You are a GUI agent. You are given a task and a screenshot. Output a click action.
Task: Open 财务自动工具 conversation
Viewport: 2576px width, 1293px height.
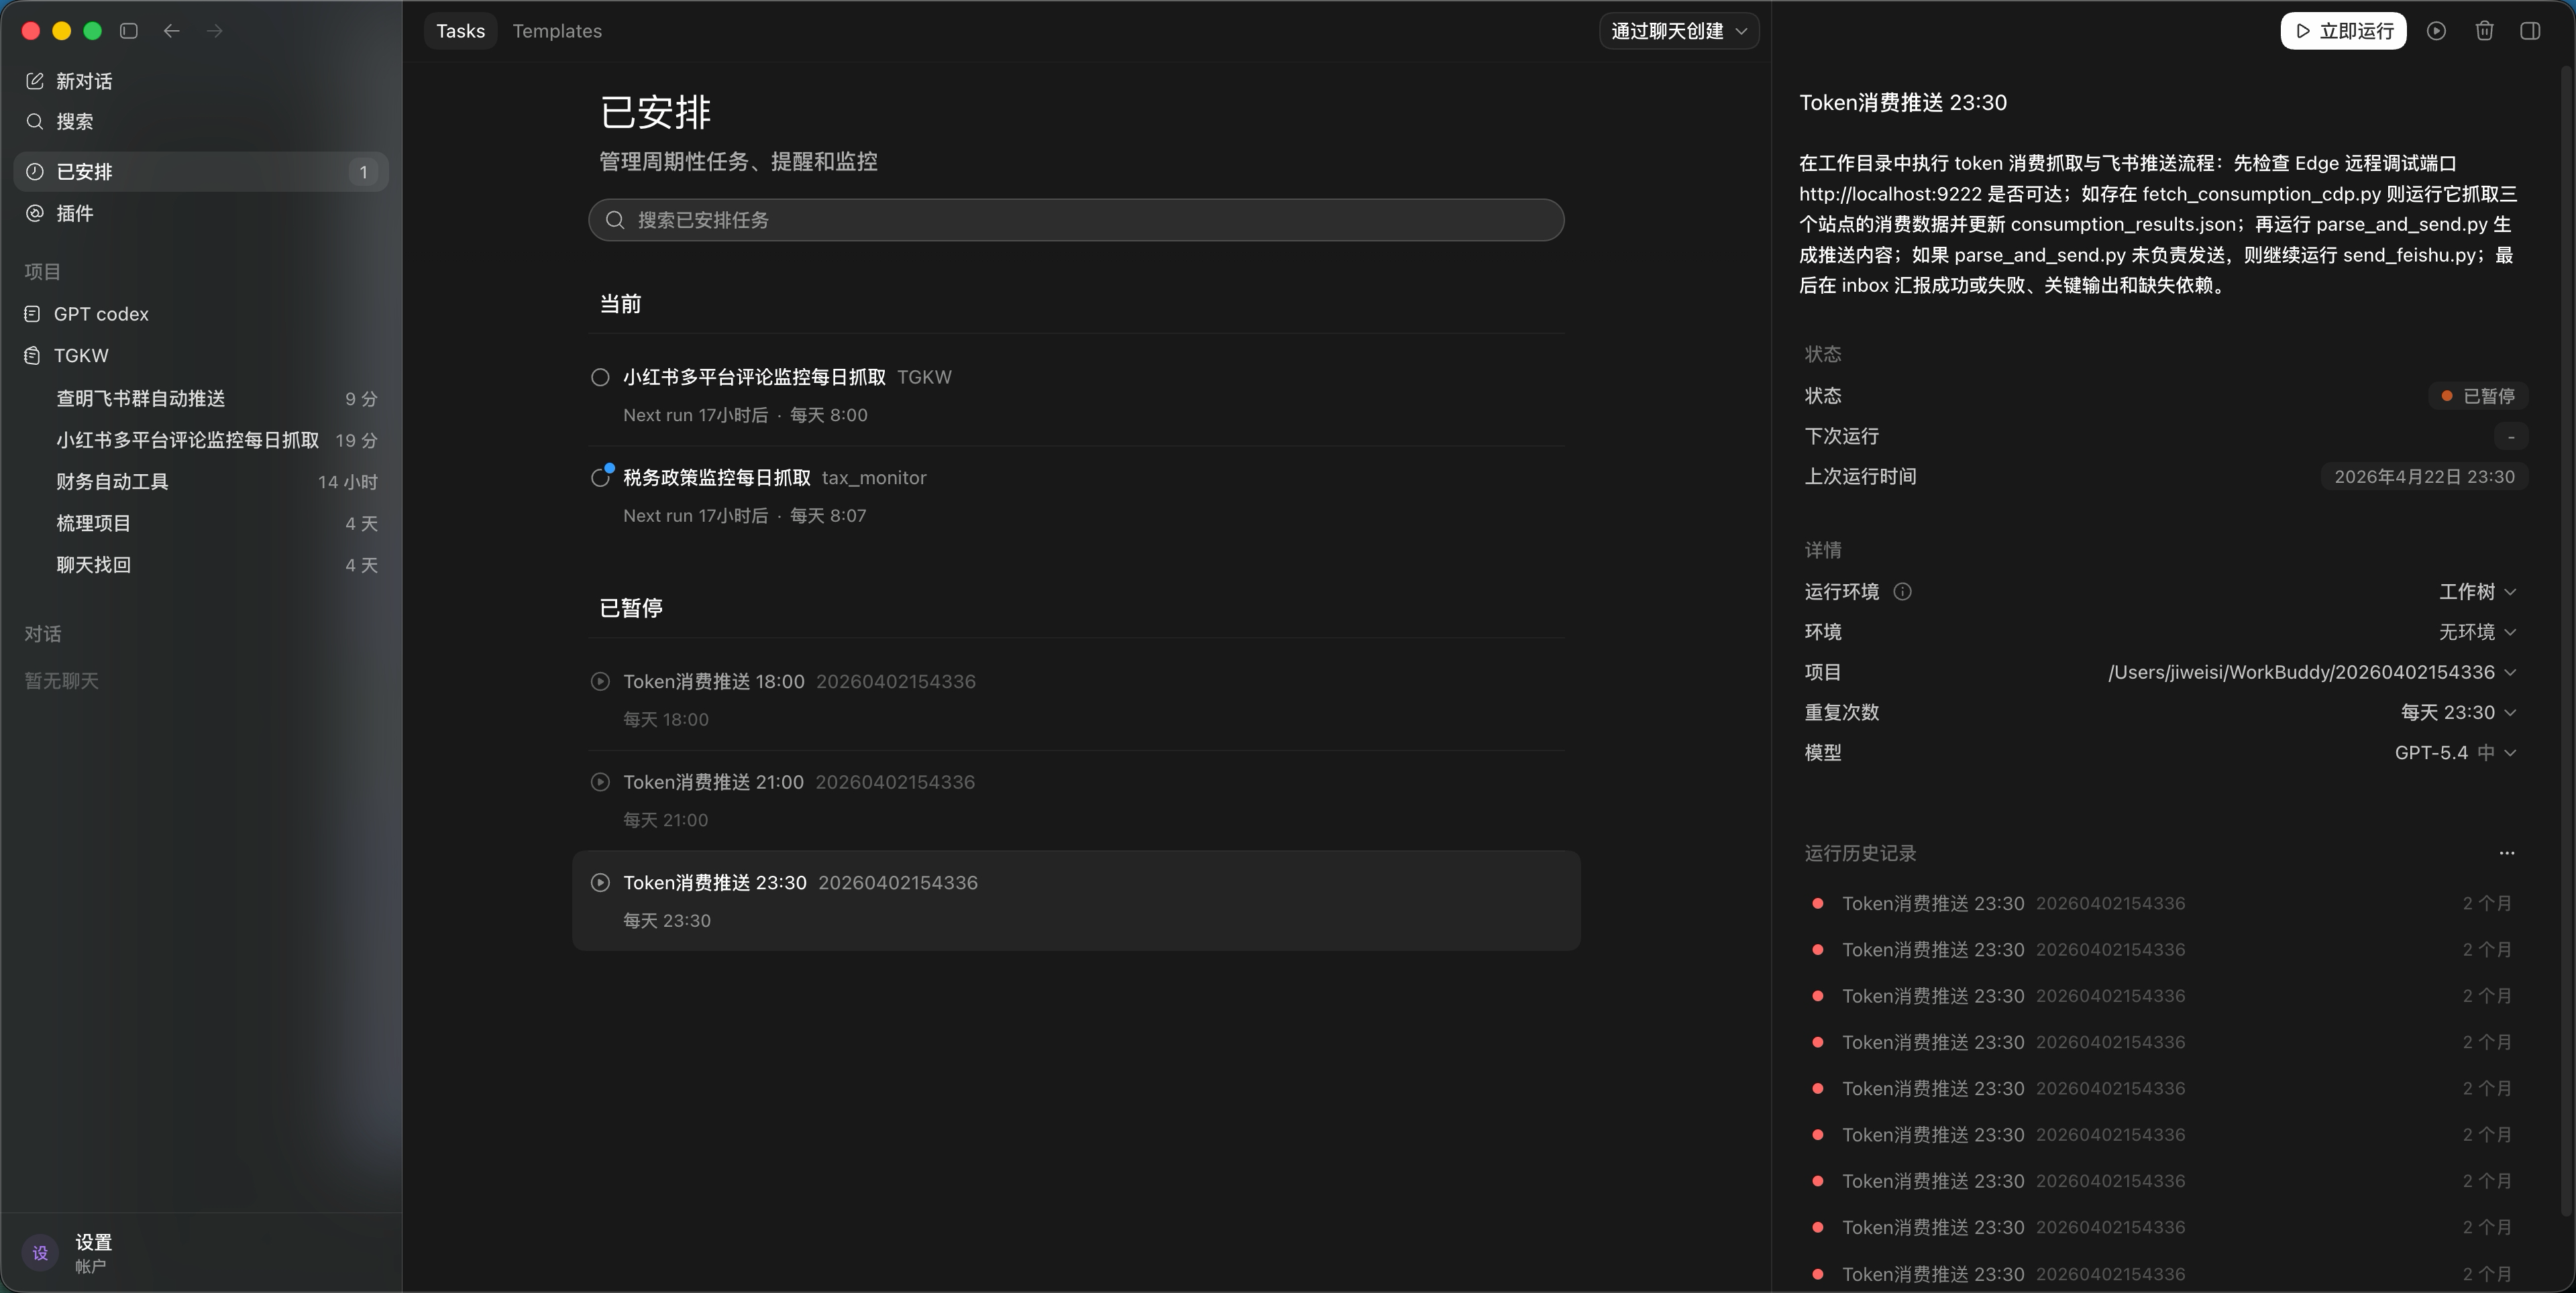tap(201, 482)
